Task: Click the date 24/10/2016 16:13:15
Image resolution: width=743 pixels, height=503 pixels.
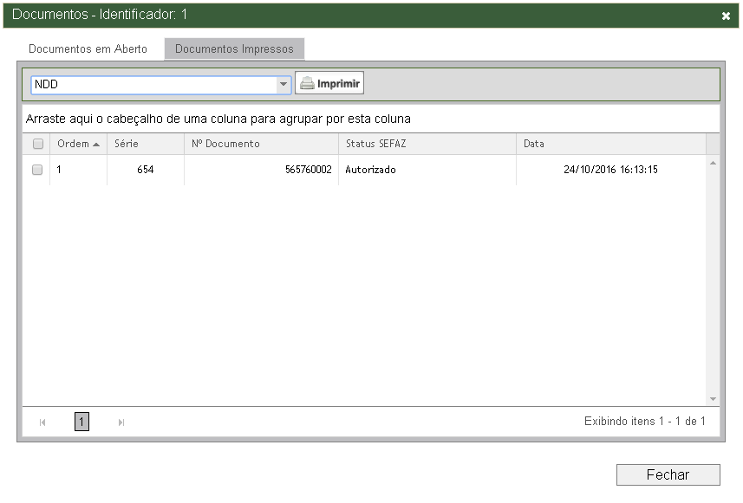Action: tap(611, 170)
